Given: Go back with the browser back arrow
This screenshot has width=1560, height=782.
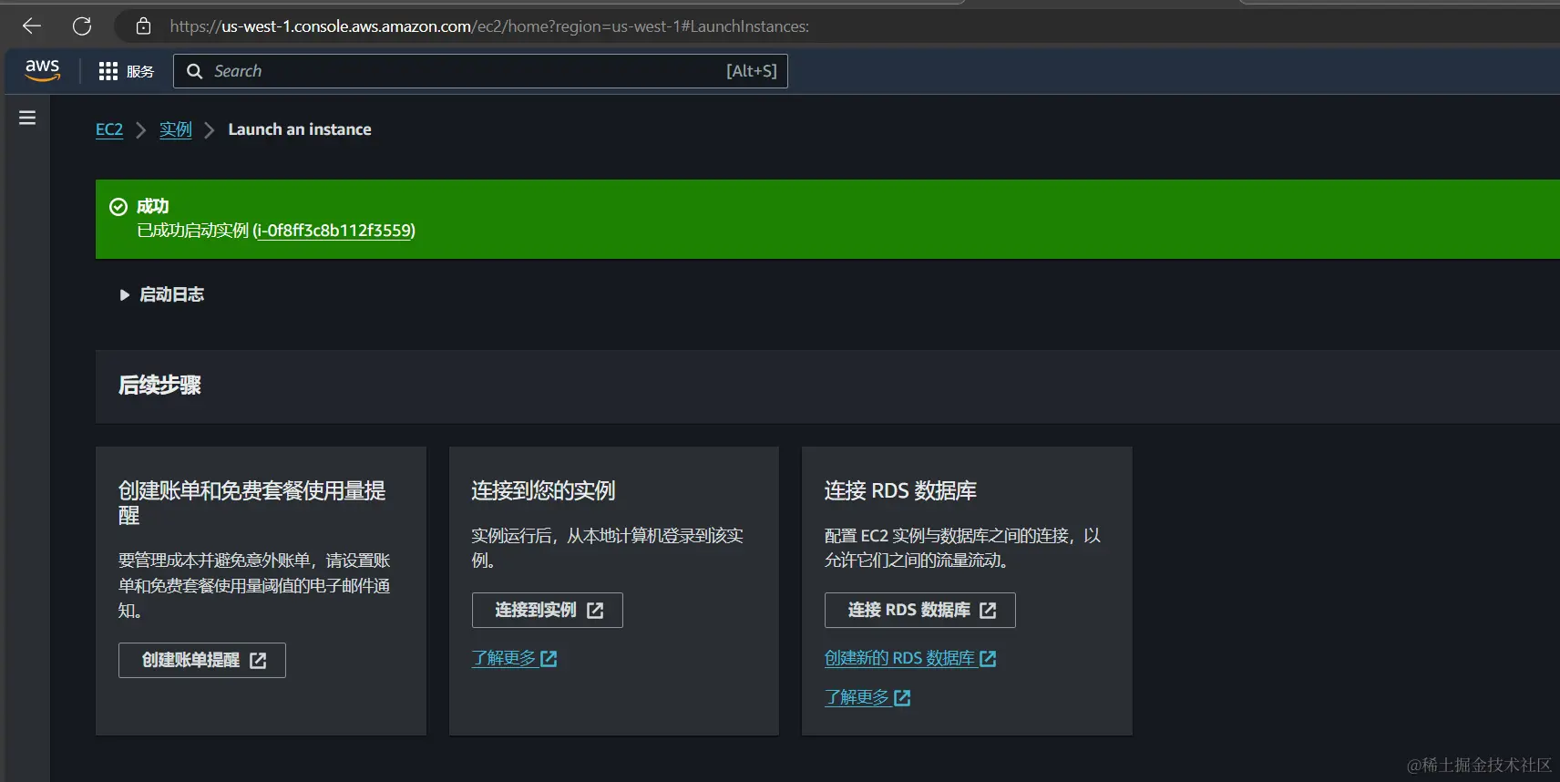Looking at the screenshot, I should (x=32, y=26).
